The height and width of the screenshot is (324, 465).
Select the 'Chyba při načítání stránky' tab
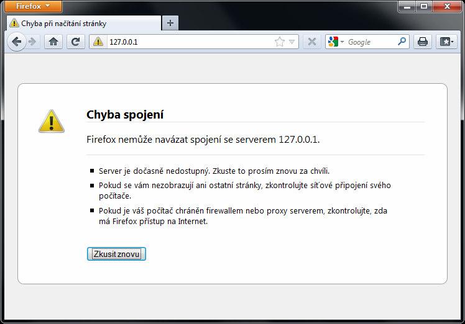coord(83,23)
